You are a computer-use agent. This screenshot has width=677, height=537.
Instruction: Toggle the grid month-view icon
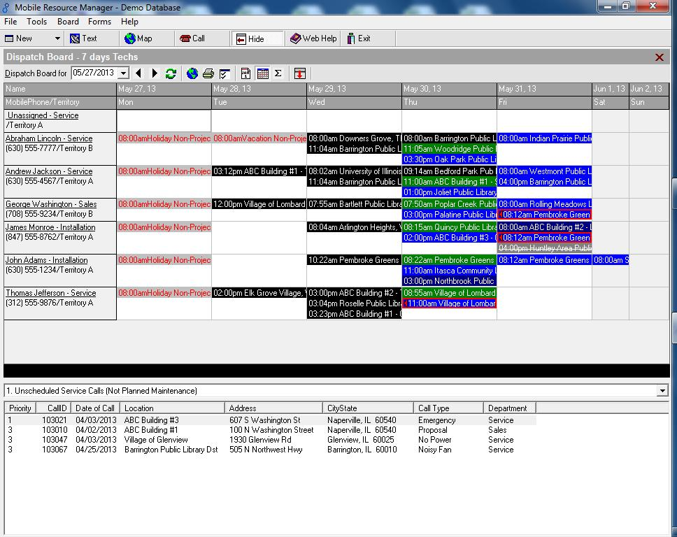coord(262,73)
